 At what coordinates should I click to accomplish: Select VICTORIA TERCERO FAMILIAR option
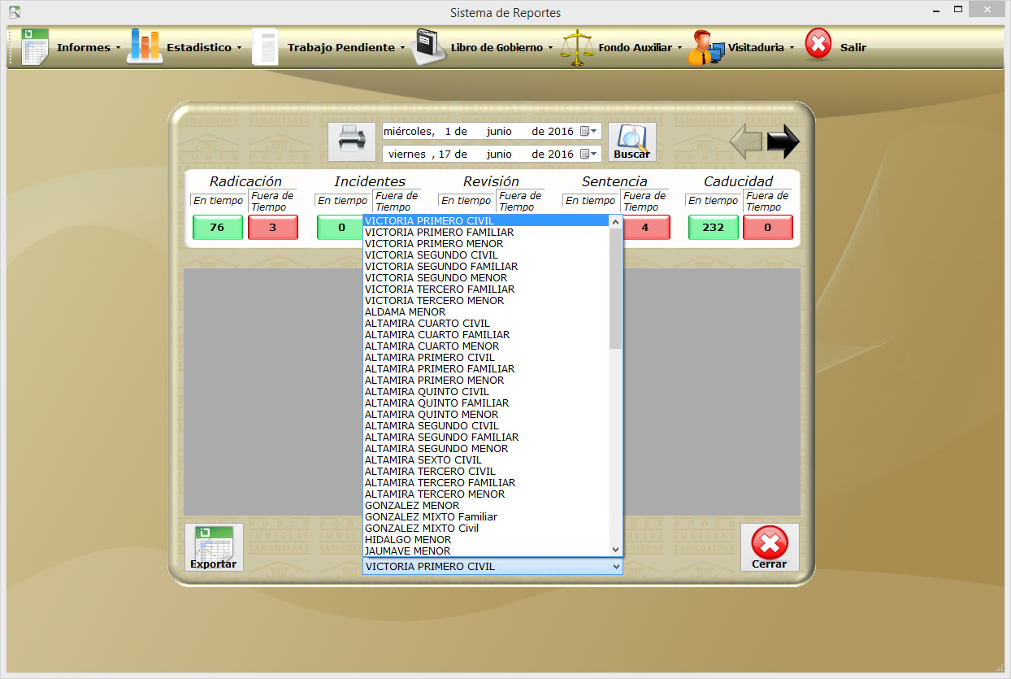pyautogui.click(x=486, y=289)
